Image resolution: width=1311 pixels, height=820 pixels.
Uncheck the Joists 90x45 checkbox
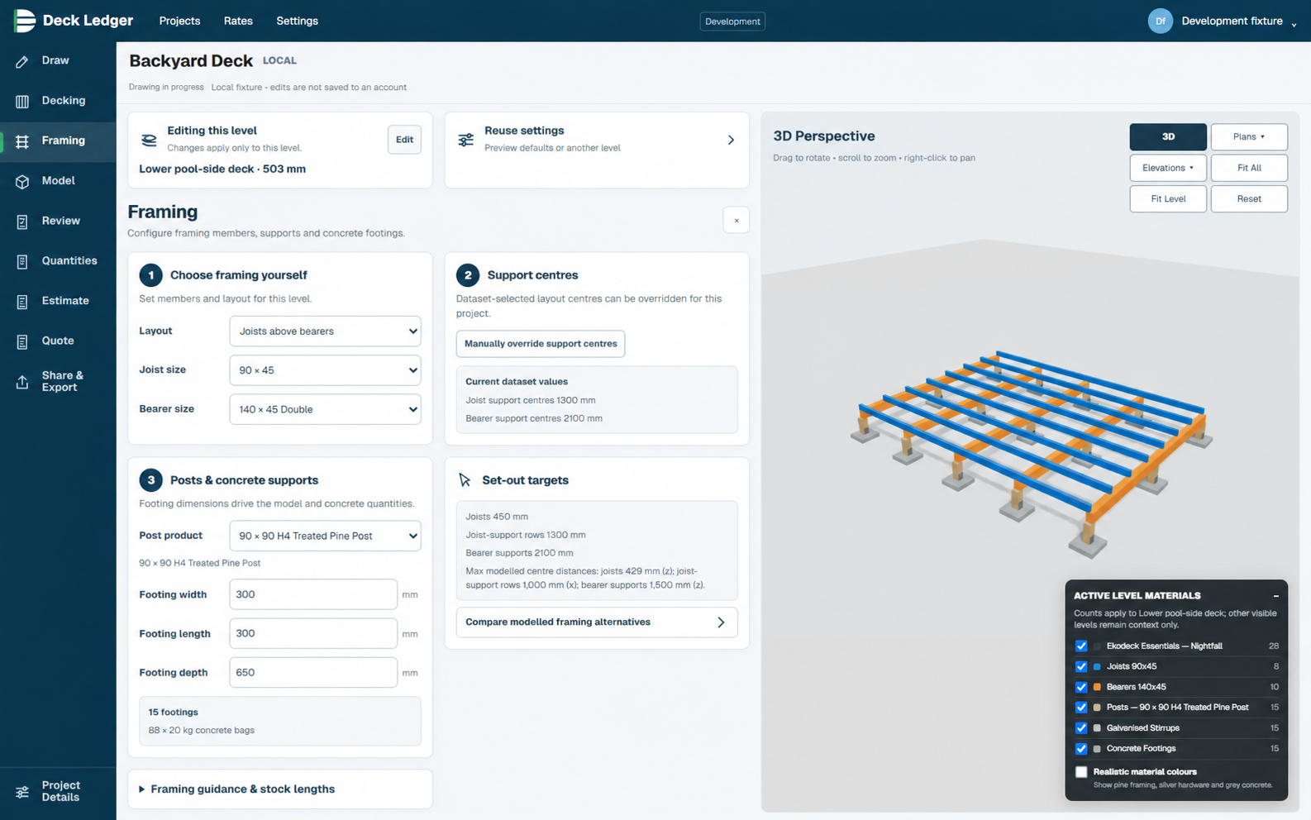(x=1081, y=666)
